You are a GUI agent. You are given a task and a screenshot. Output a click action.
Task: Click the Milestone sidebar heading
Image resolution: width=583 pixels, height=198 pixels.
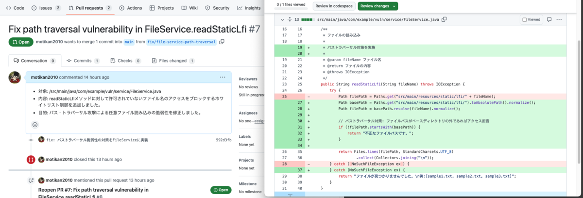coord(248,184)
